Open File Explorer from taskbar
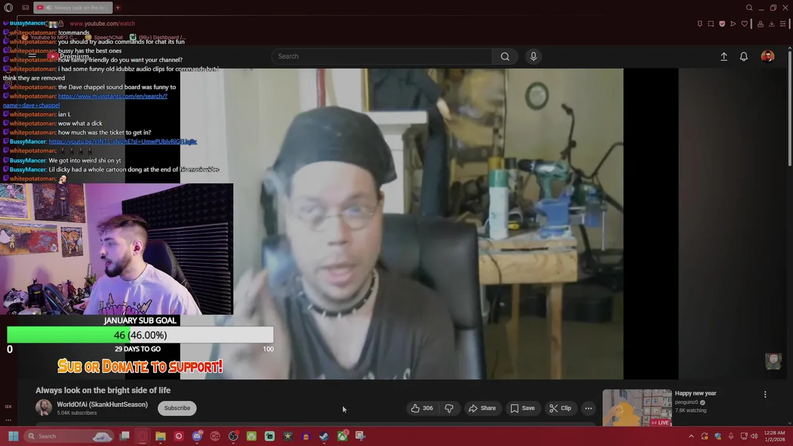Viewport: 793px width, 446px height. 160,436
